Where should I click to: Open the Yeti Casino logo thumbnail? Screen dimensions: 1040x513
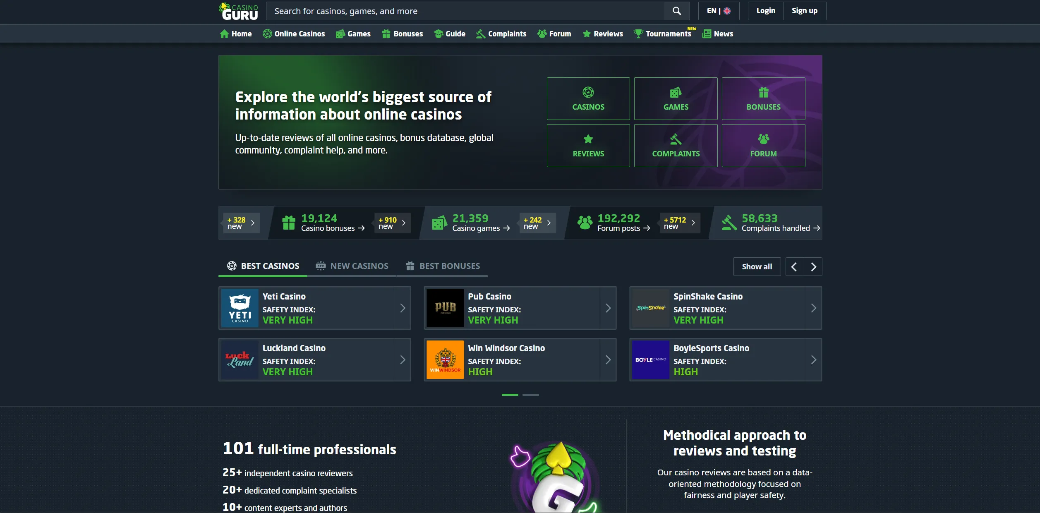point(240,308)
